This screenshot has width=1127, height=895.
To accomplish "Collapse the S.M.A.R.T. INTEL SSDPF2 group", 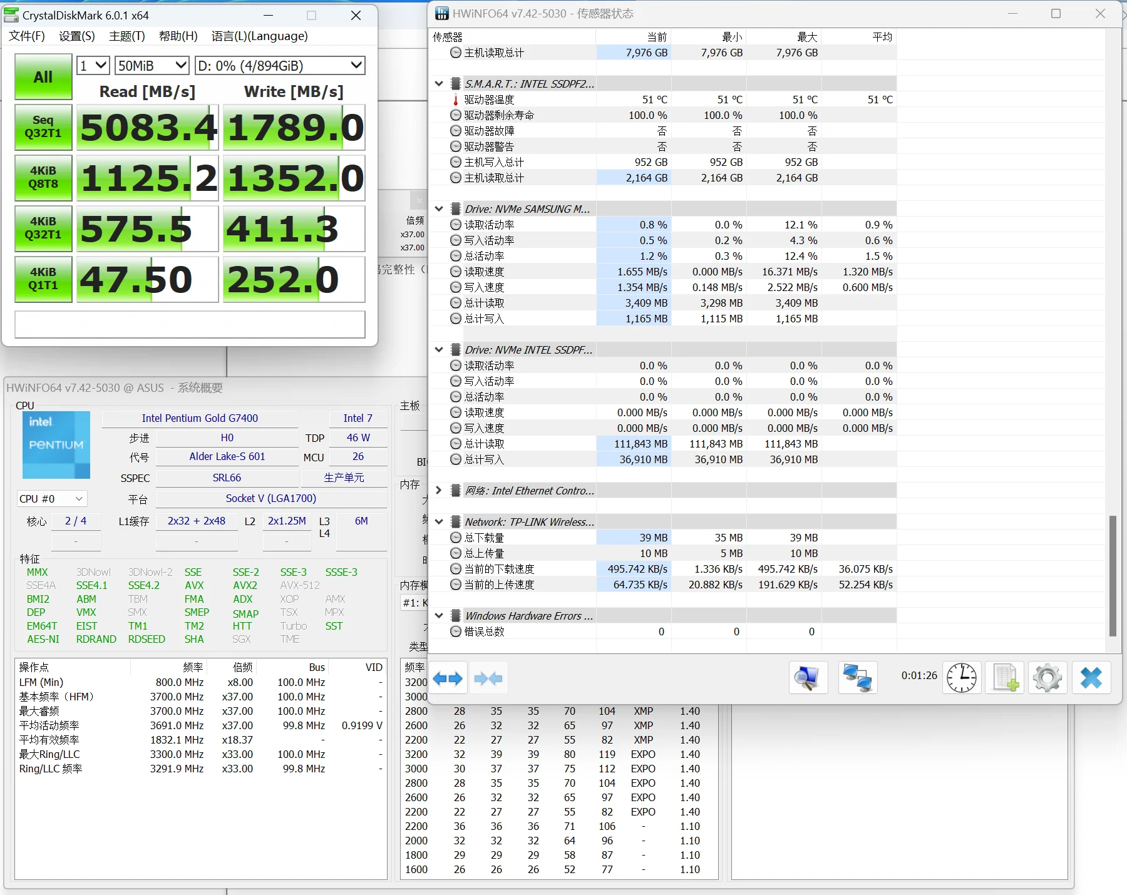I will (x=439, y=84).
